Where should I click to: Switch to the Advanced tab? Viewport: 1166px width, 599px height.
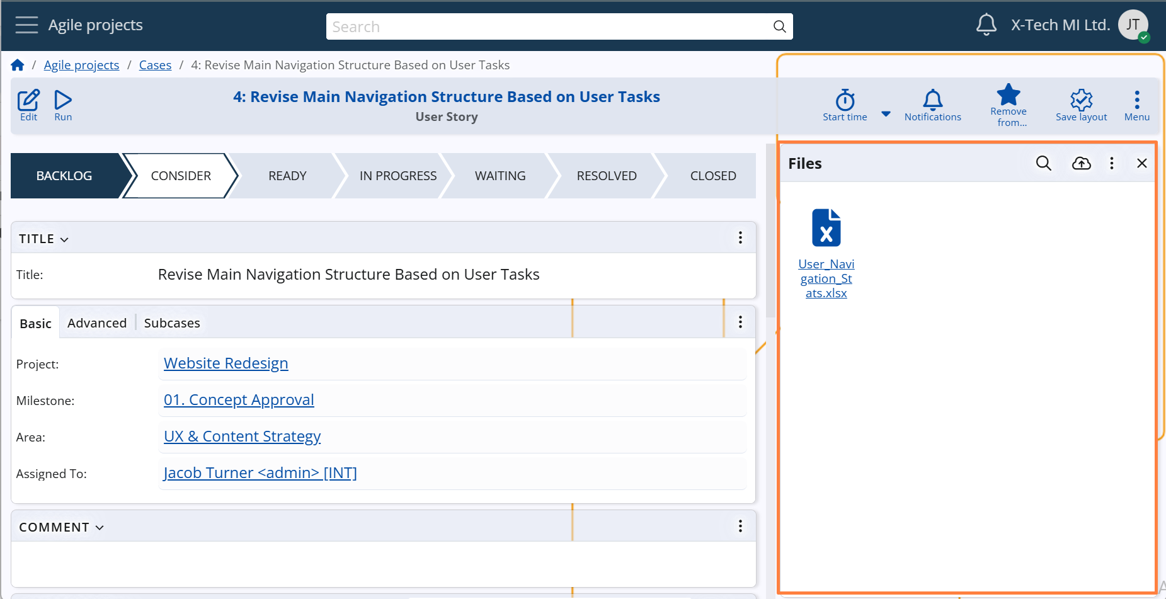97,323
